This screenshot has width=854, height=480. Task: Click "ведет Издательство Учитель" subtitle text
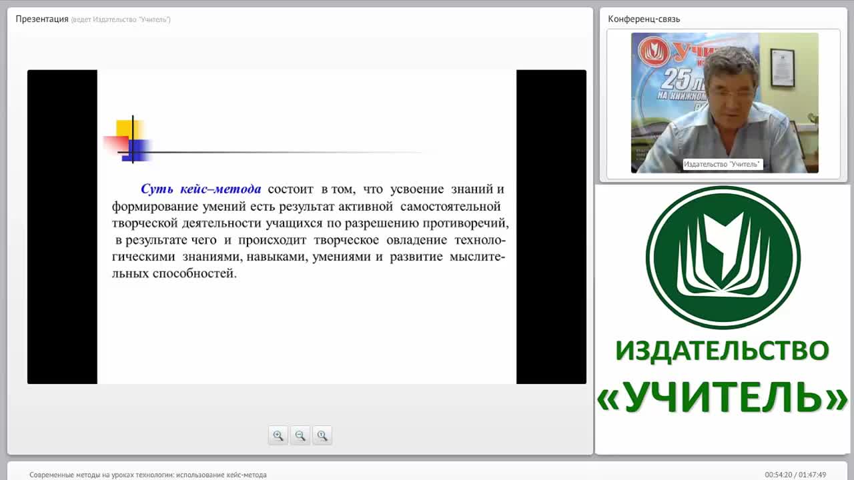[121, 20]
